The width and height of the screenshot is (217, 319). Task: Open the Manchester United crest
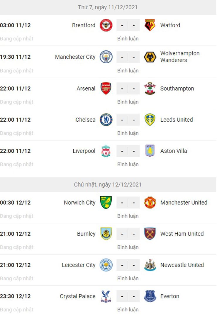pyautogui.click(x=150, y=202)
